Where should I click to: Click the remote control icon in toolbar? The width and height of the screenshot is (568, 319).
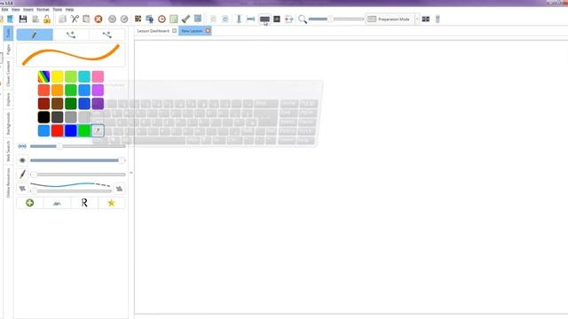coord(438,19)
